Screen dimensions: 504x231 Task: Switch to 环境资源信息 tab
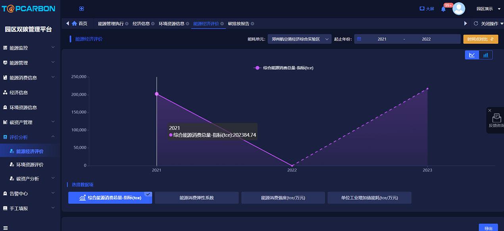(x=171, y=24)
